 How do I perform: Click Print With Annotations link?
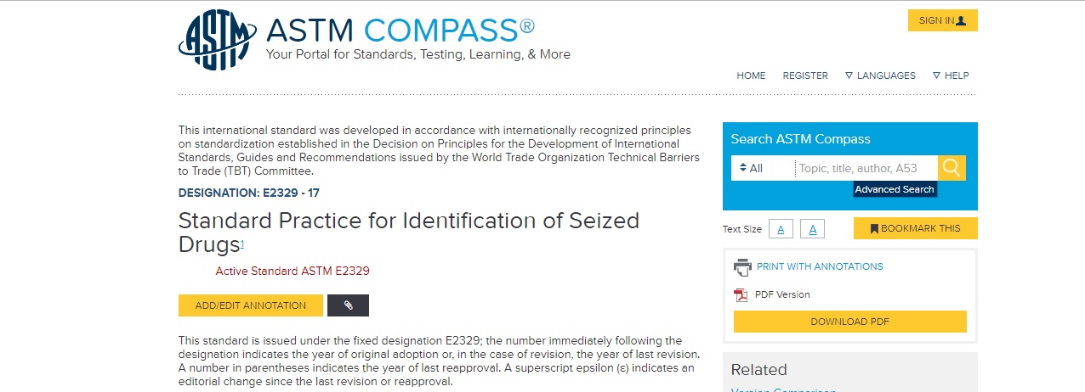820,266
